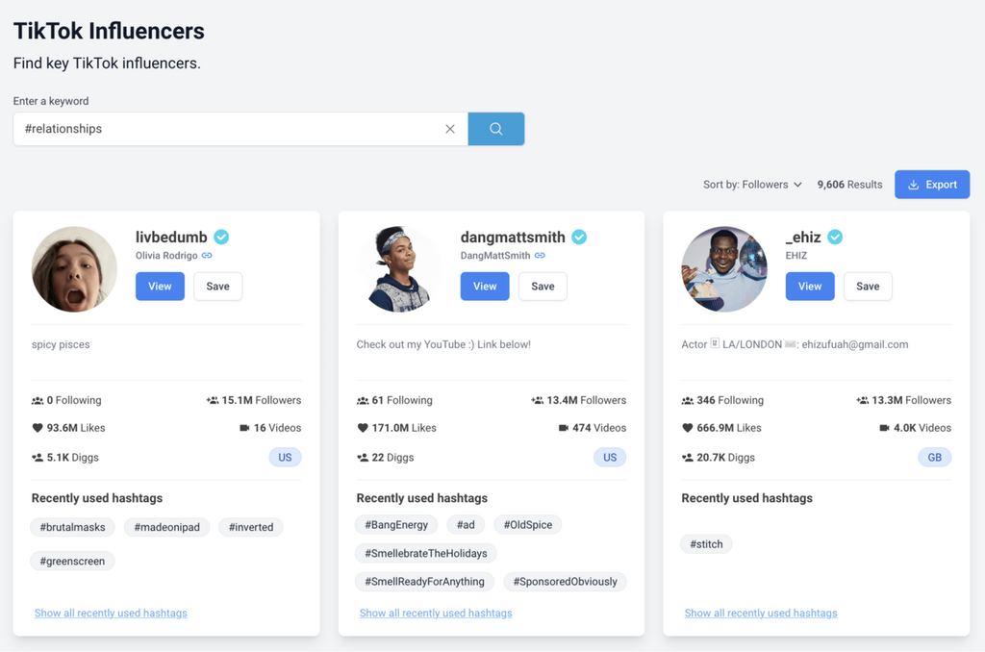985x652 pixels.
Task: Open the _ehiz profile picture
Action: [x=724, y=269]
